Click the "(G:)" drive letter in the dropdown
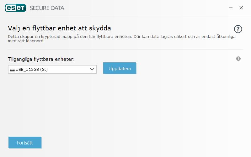 click(x=44, y=70)
